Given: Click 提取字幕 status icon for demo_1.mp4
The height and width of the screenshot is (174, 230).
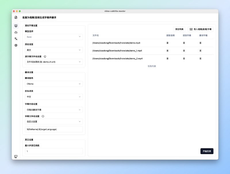Looking at the screenshot, I should [184, 51].
